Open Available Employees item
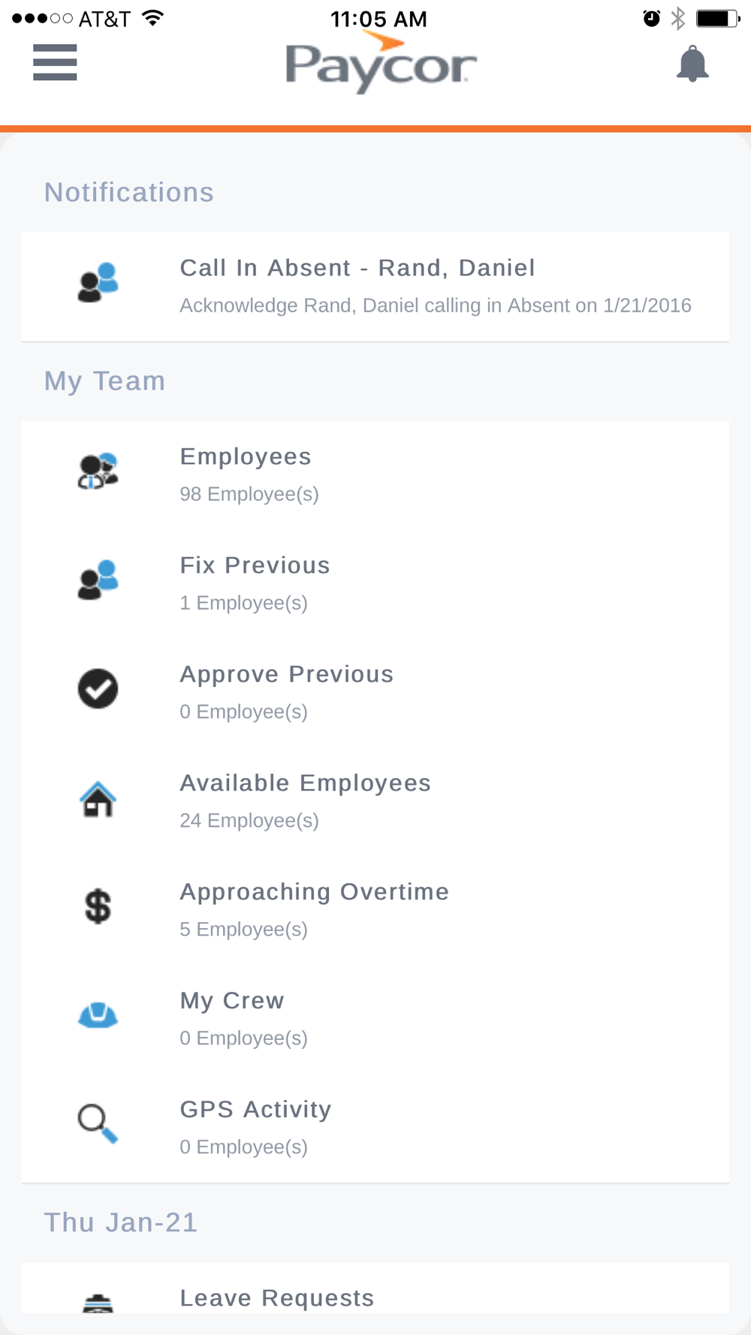Image resolution: width=751 pixels, height=1335 pixels. pos(375,802)
